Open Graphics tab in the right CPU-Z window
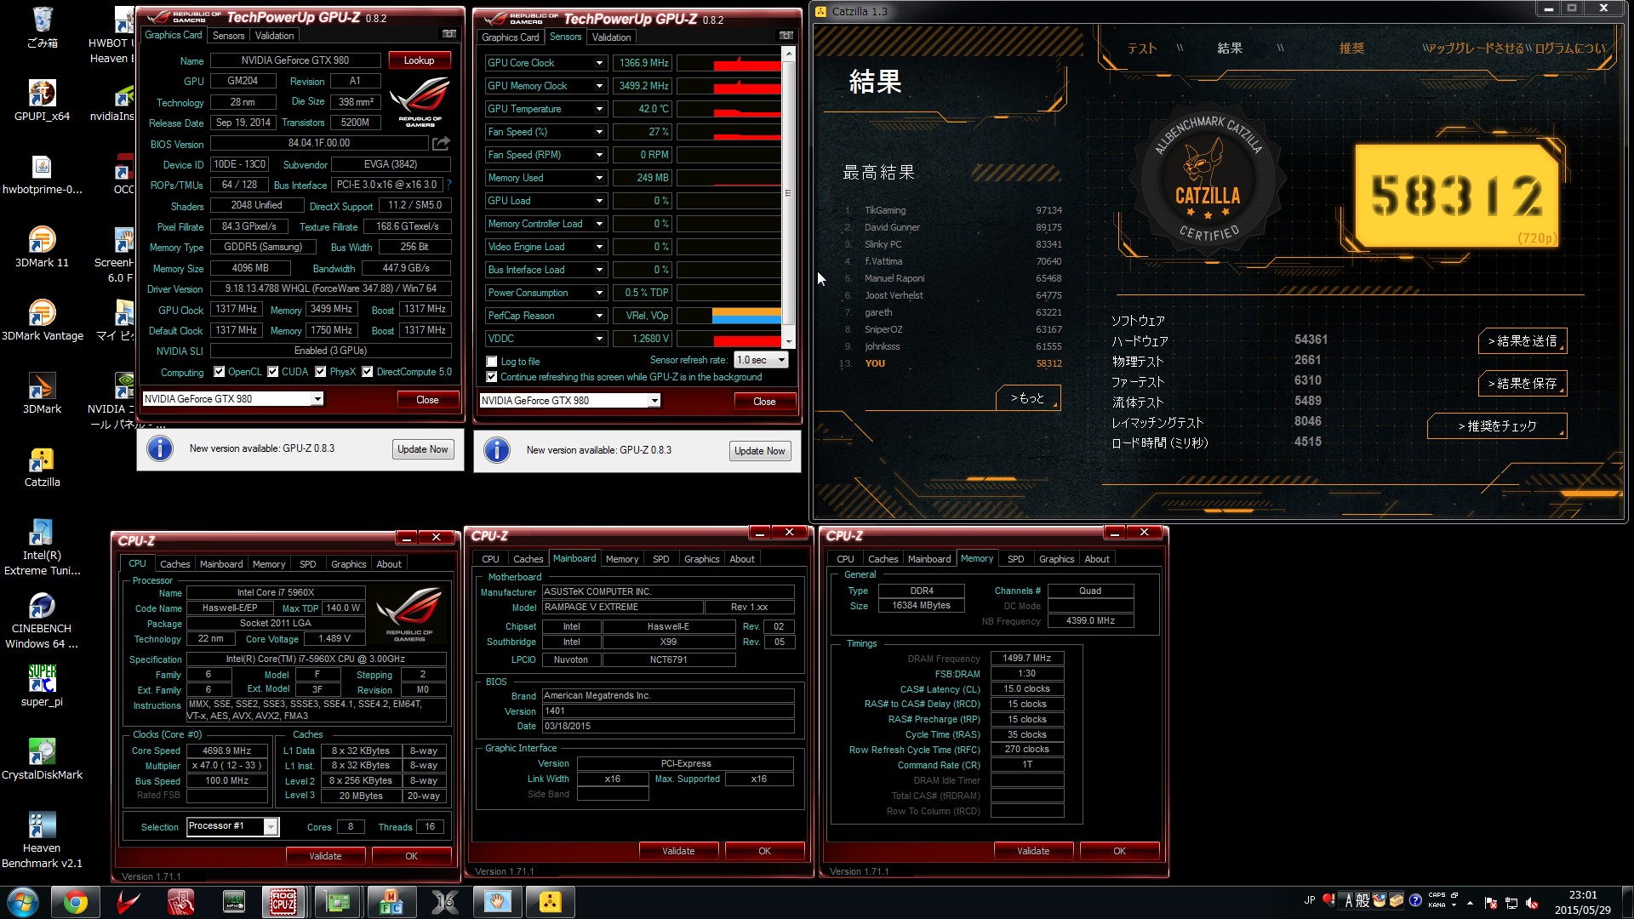 coord(1056,559)
